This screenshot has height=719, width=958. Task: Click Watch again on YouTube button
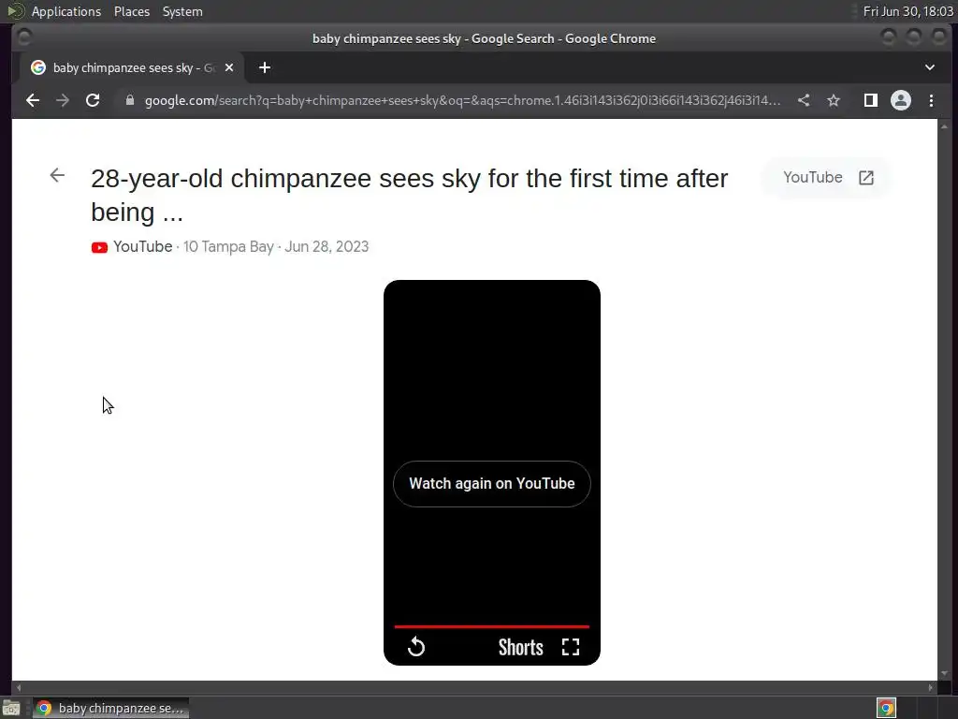point(492,484)
